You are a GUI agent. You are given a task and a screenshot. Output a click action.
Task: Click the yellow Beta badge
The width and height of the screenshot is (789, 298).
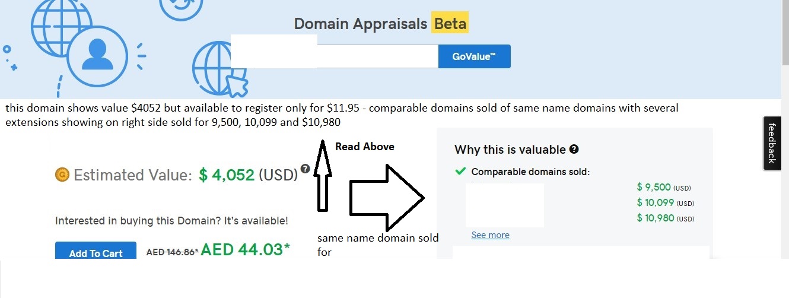pos(450,24)
